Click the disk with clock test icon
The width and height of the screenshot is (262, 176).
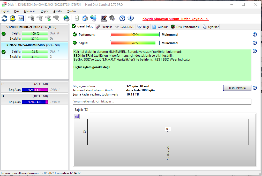point(40,18)
